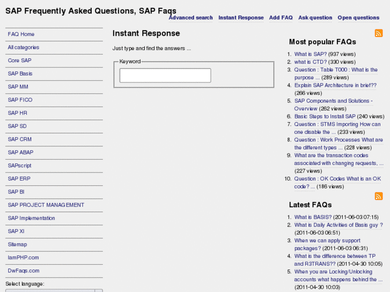
Task: Open SAP Components and Solutions Overview
Action: [x=333, y=104]
